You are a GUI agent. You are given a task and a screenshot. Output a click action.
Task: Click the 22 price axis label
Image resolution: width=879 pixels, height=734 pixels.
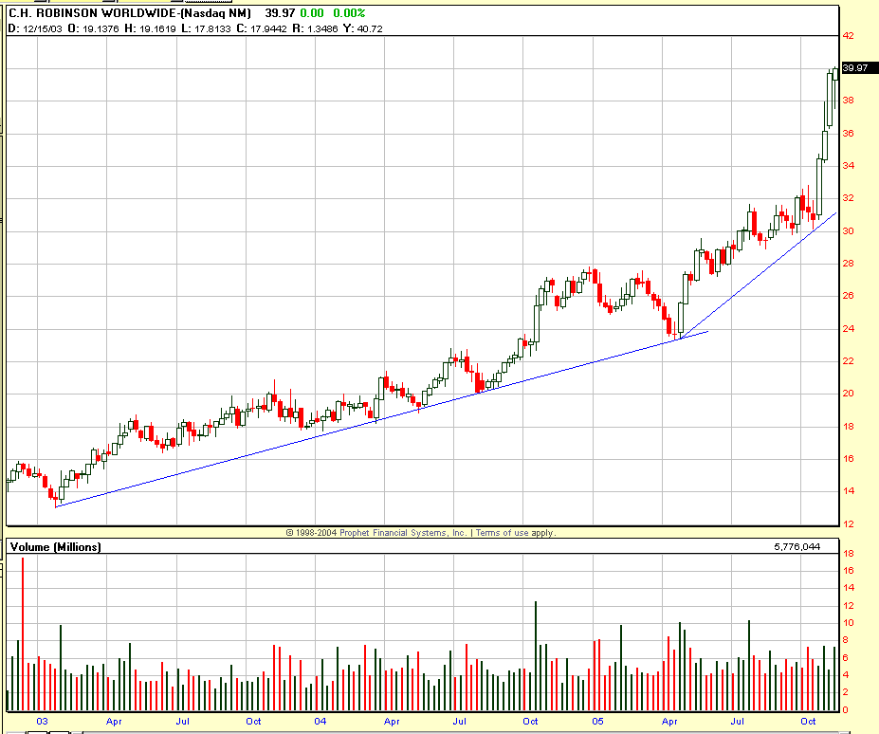tap(848, 361)
